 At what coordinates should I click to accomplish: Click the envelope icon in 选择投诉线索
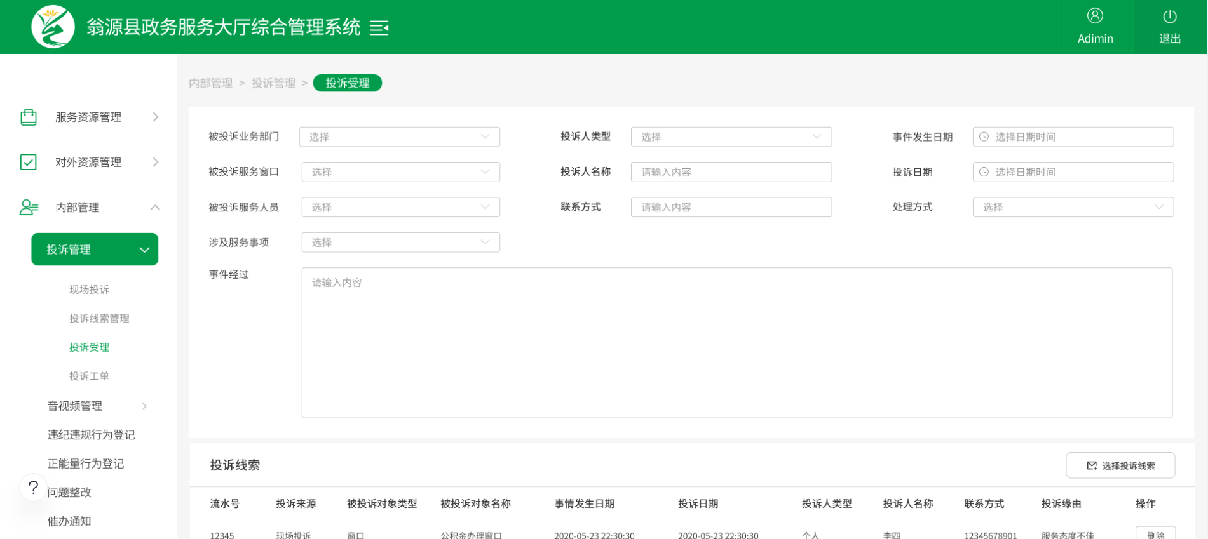pos(1092,465)
